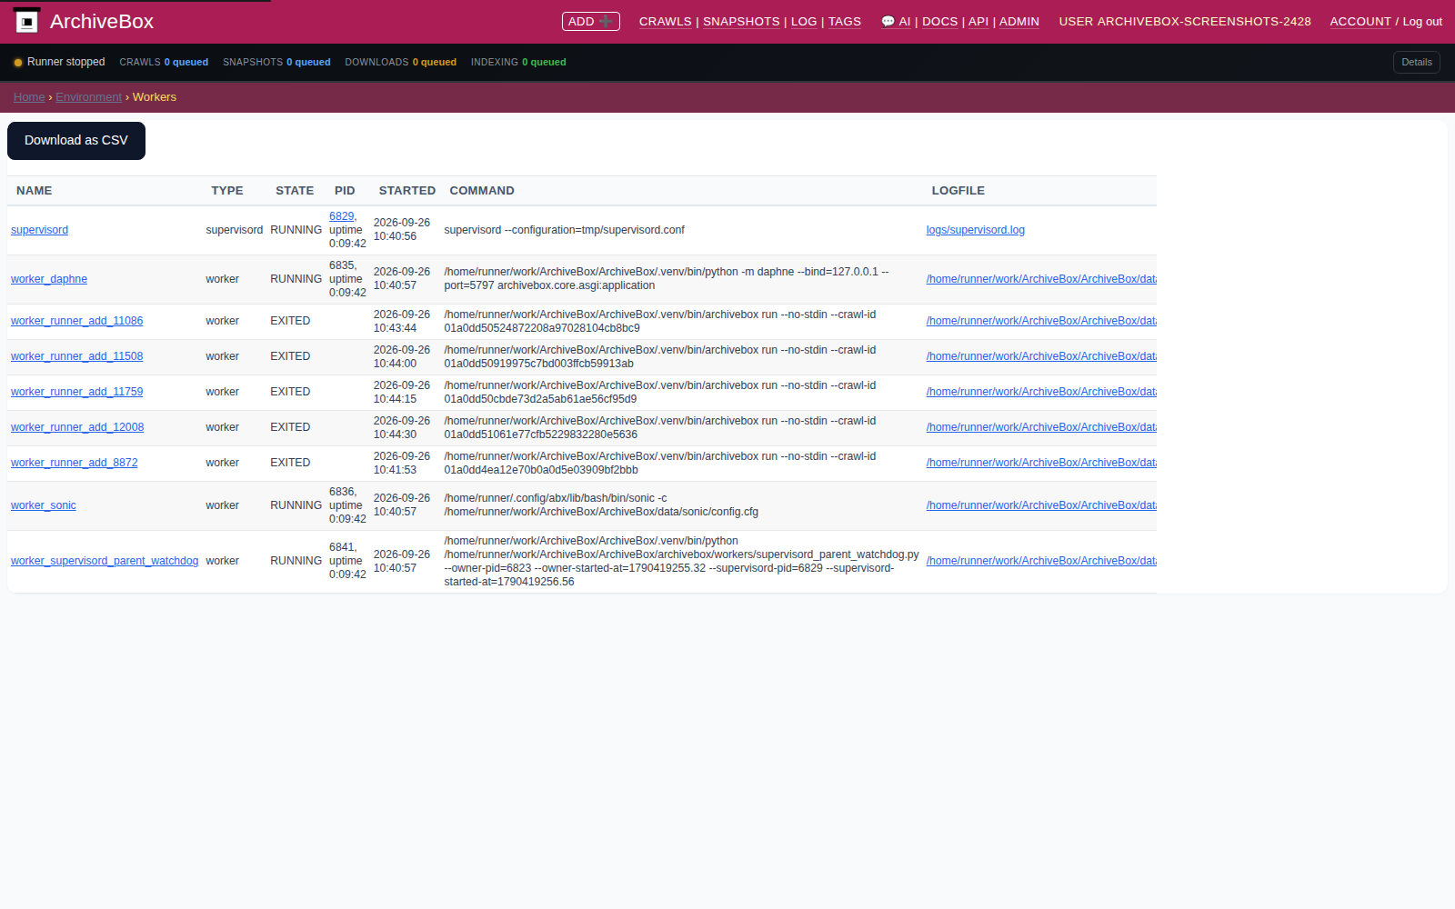This screenshot has width=1455, height=909.
Task: Click Log out
Action: pos(1422,22)
